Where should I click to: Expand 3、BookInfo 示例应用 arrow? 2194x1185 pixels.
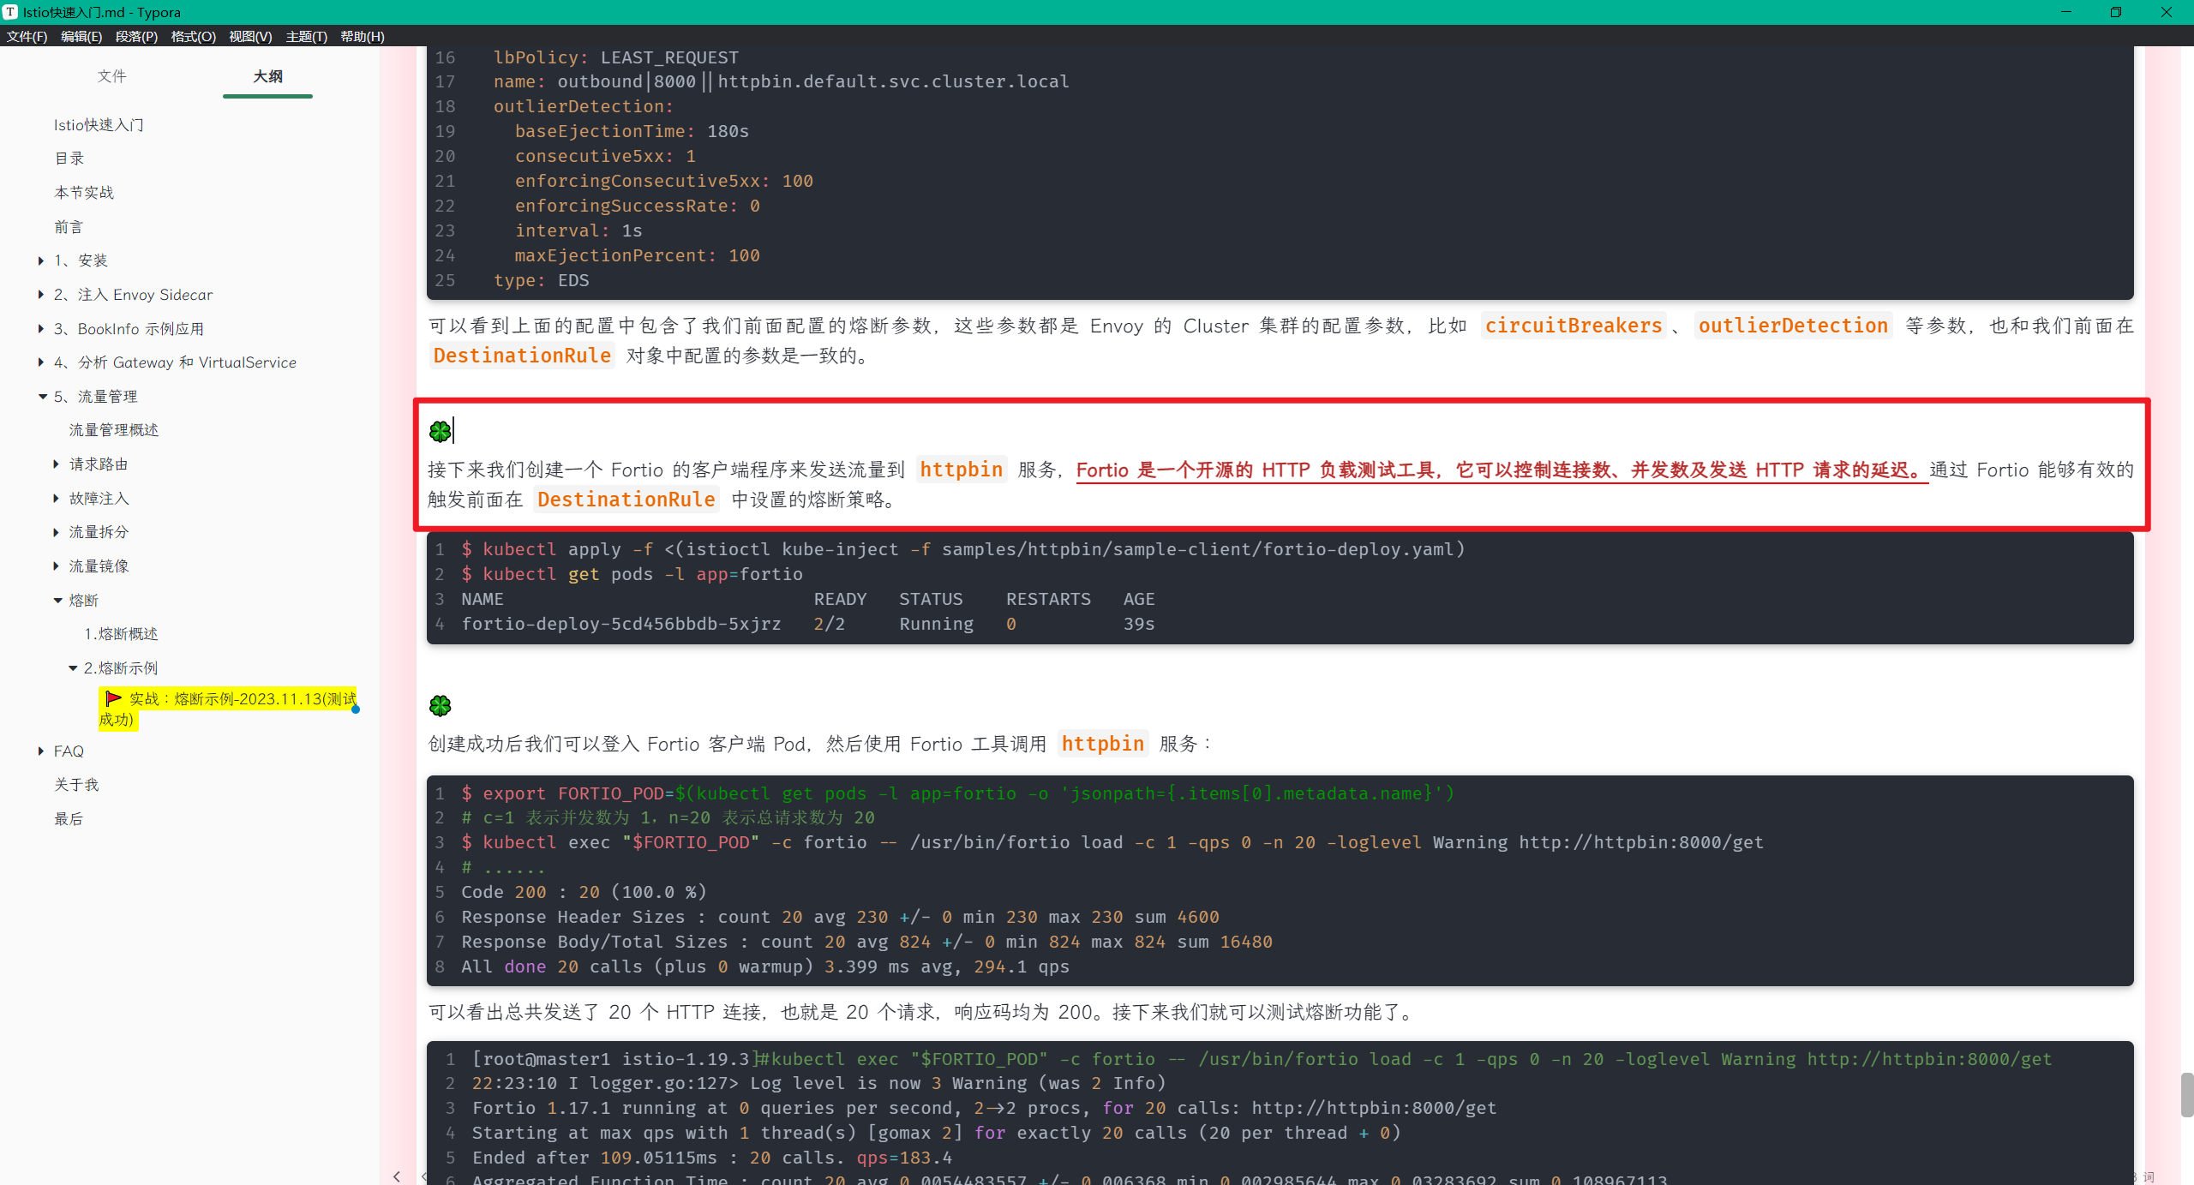point(41,329)
